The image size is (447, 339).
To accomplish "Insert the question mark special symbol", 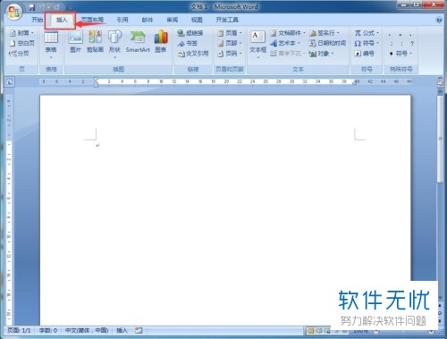I will point(412,44).
